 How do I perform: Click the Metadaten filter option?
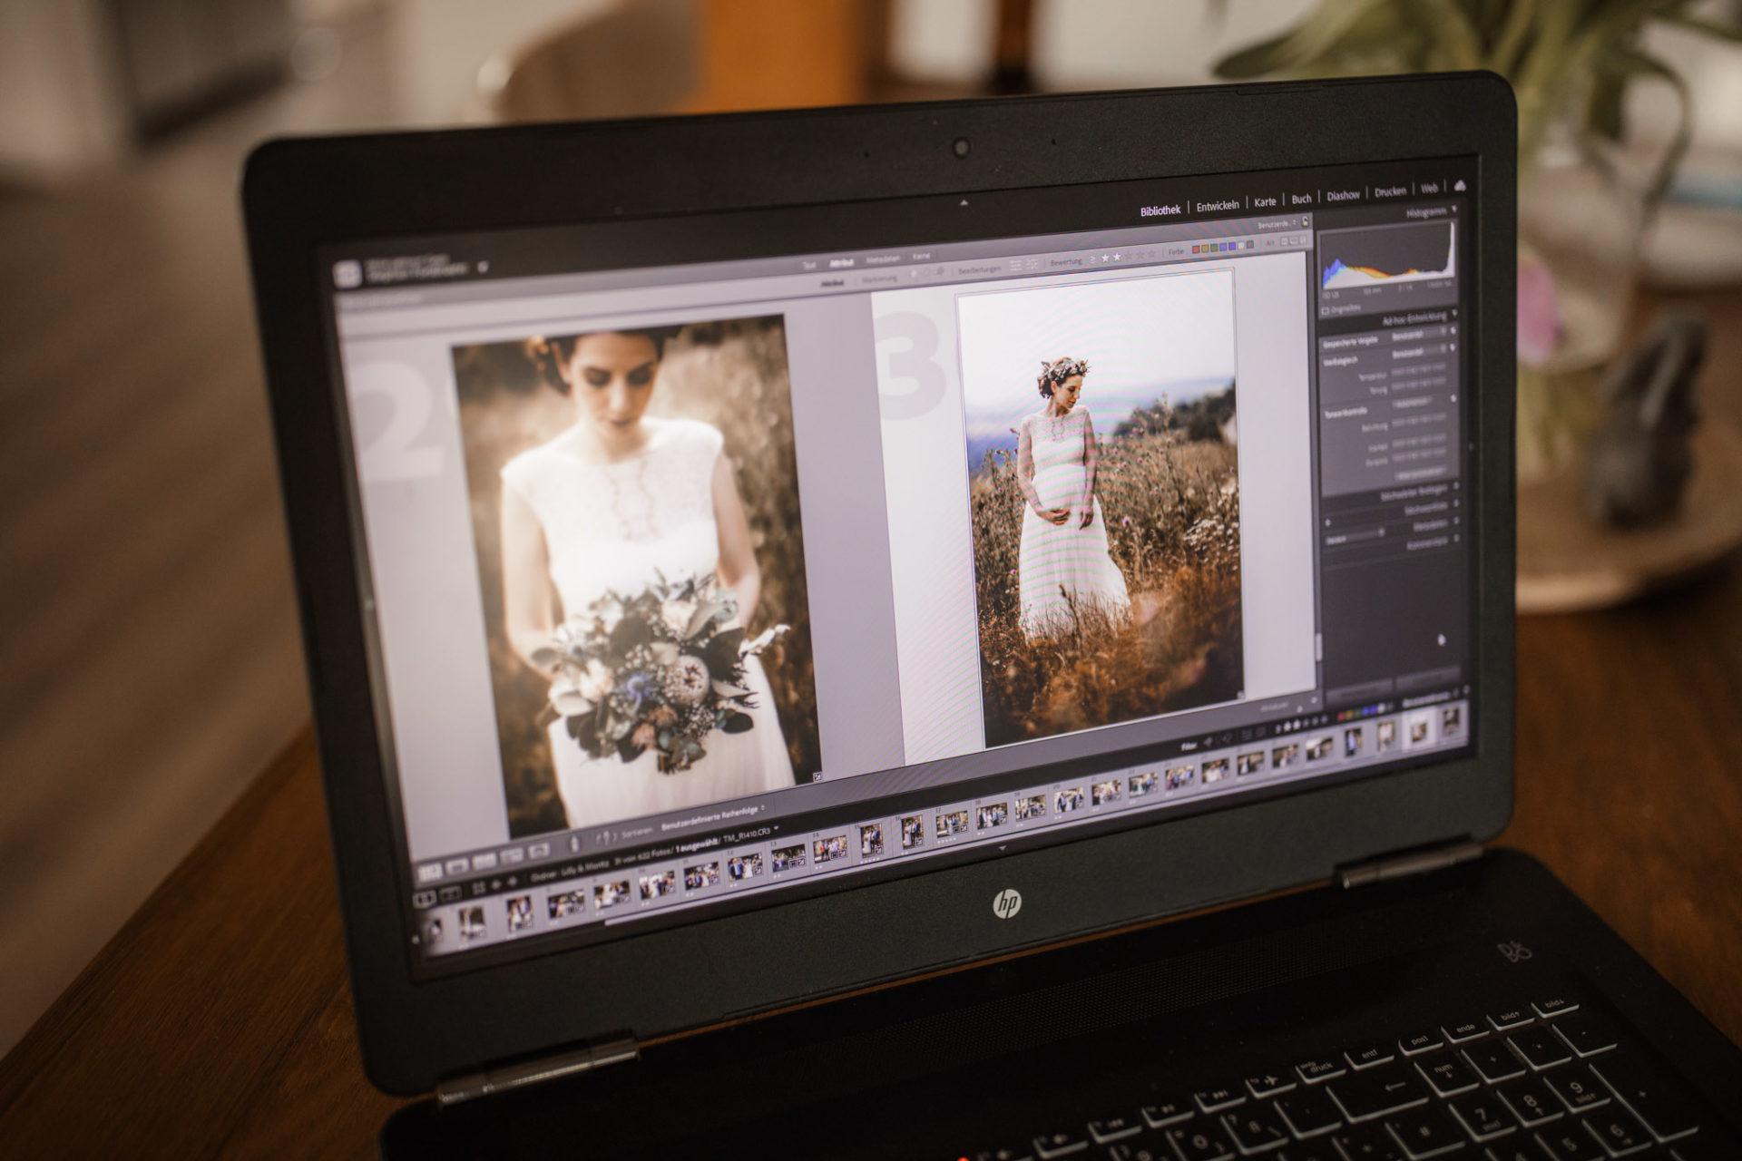coord(883,259)
